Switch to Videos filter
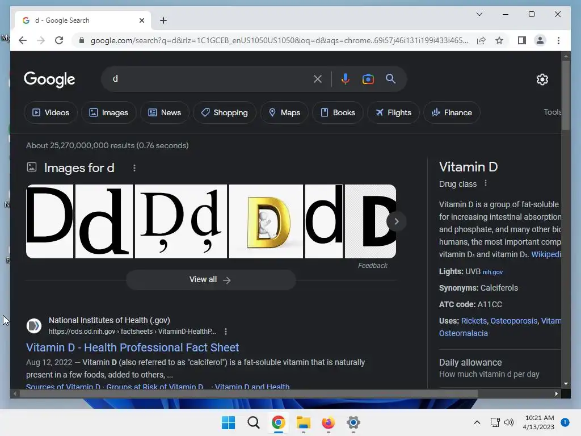This screenshot has width=581, height=436. click(50, 112)
